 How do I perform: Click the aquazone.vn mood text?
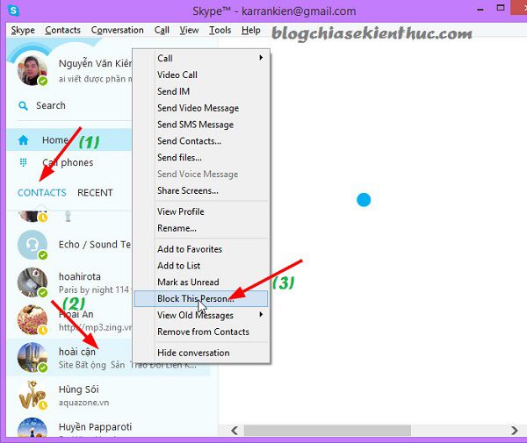pyautogui.click(x=84, y=403)
